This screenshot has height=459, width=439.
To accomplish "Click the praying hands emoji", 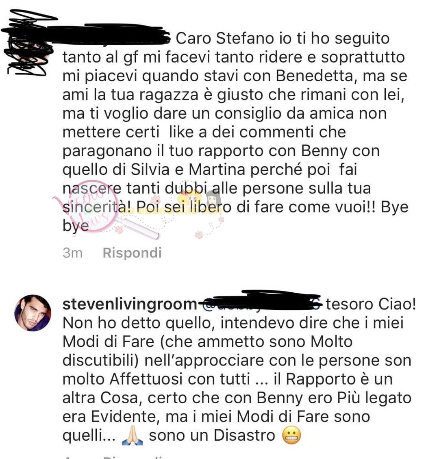I will [x=133, y=435].
